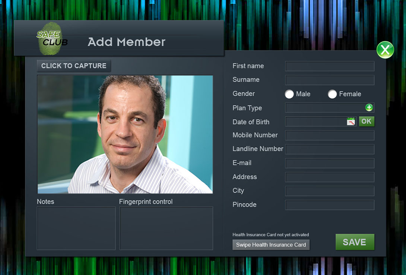
Task: Focus the Surname input field
Action: (x=330, y=80)
